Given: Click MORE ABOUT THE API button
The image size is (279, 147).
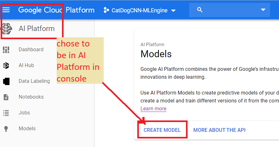Looking at the screenshot, I should [x=219, y=130].
